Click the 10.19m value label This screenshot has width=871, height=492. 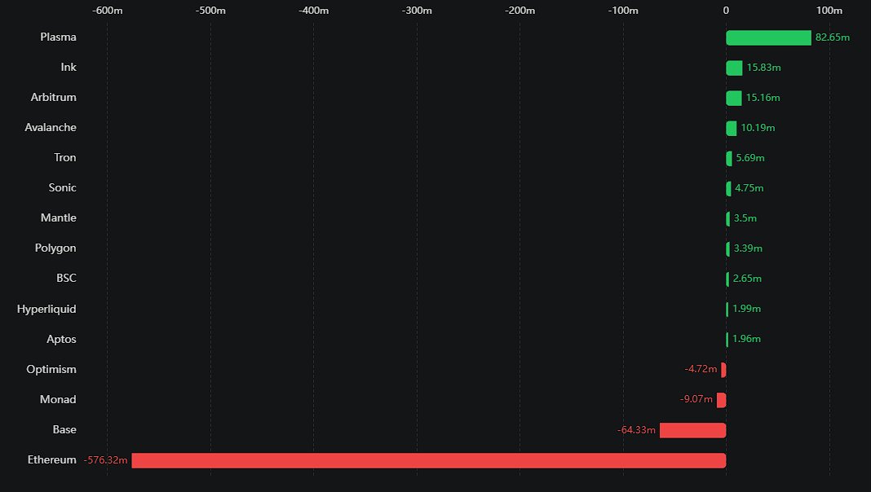coord(758,128)
